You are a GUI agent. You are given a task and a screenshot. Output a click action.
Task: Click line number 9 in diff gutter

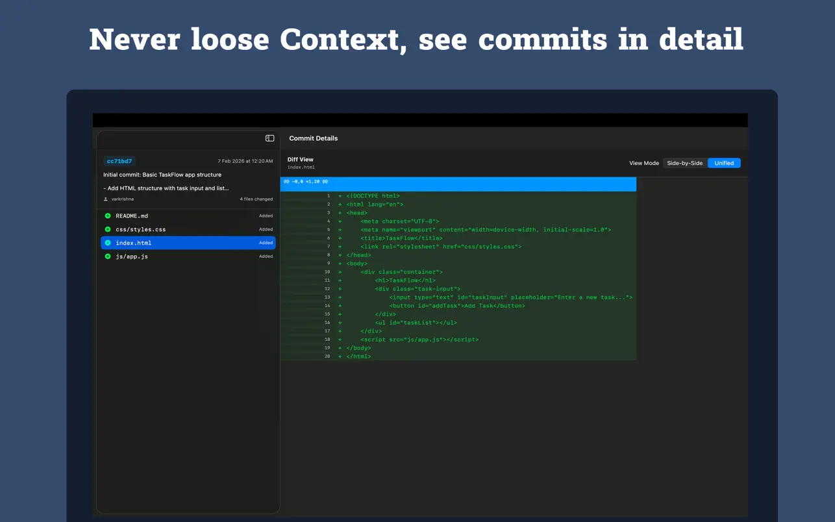[x=329, y=264]
